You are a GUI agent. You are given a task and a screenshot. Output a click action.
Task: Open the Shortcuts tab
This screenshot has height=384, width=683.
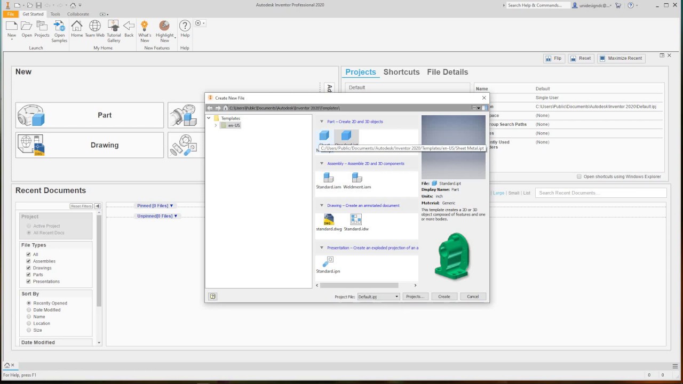[x=401, y=72]
